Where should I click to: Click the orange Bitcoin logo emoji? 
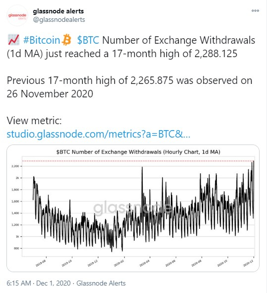pos(66,40)
